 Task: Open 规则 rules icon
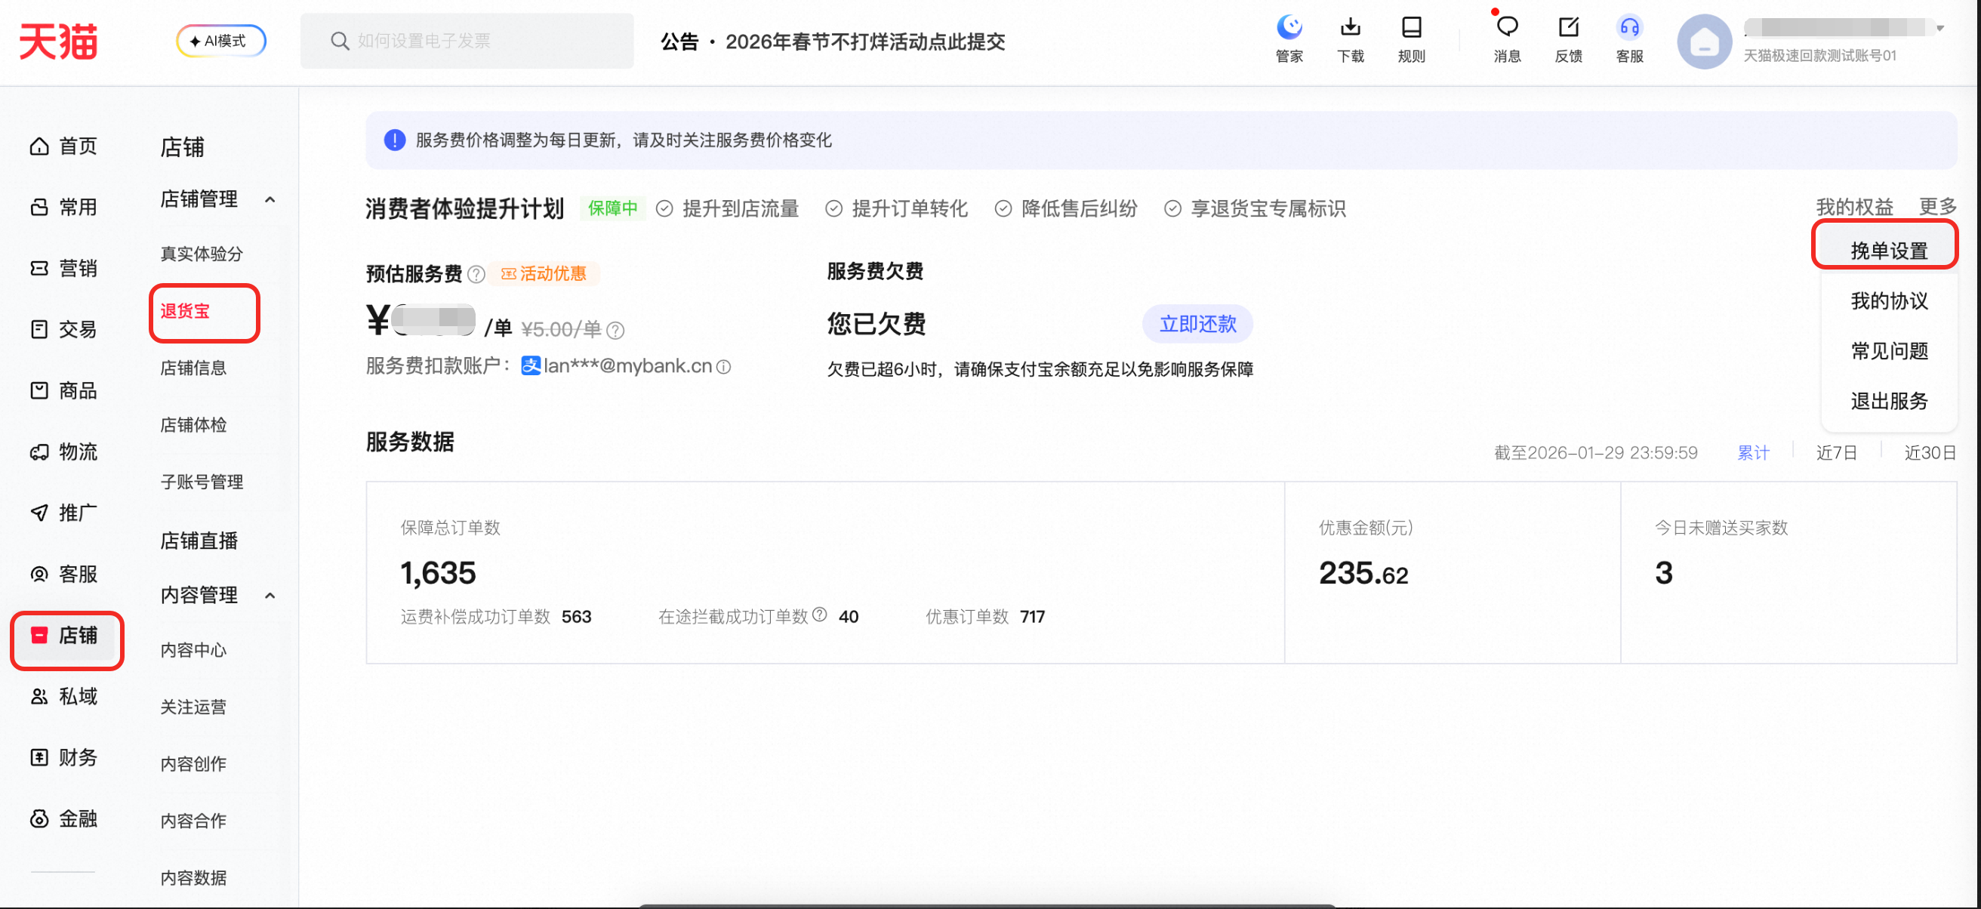1411,40
